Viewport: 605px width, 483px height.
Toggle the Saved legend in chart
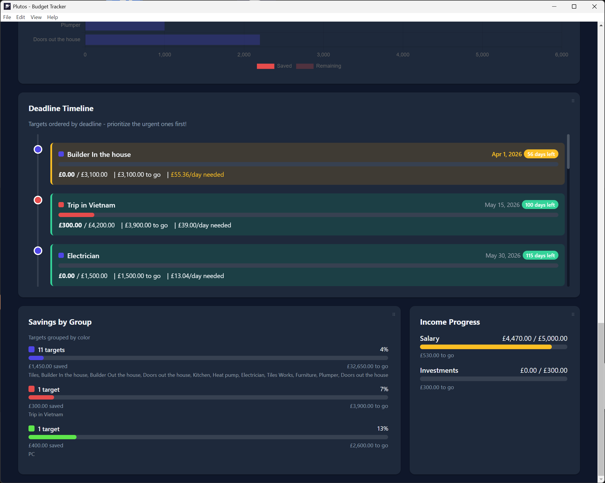[274, 66]
